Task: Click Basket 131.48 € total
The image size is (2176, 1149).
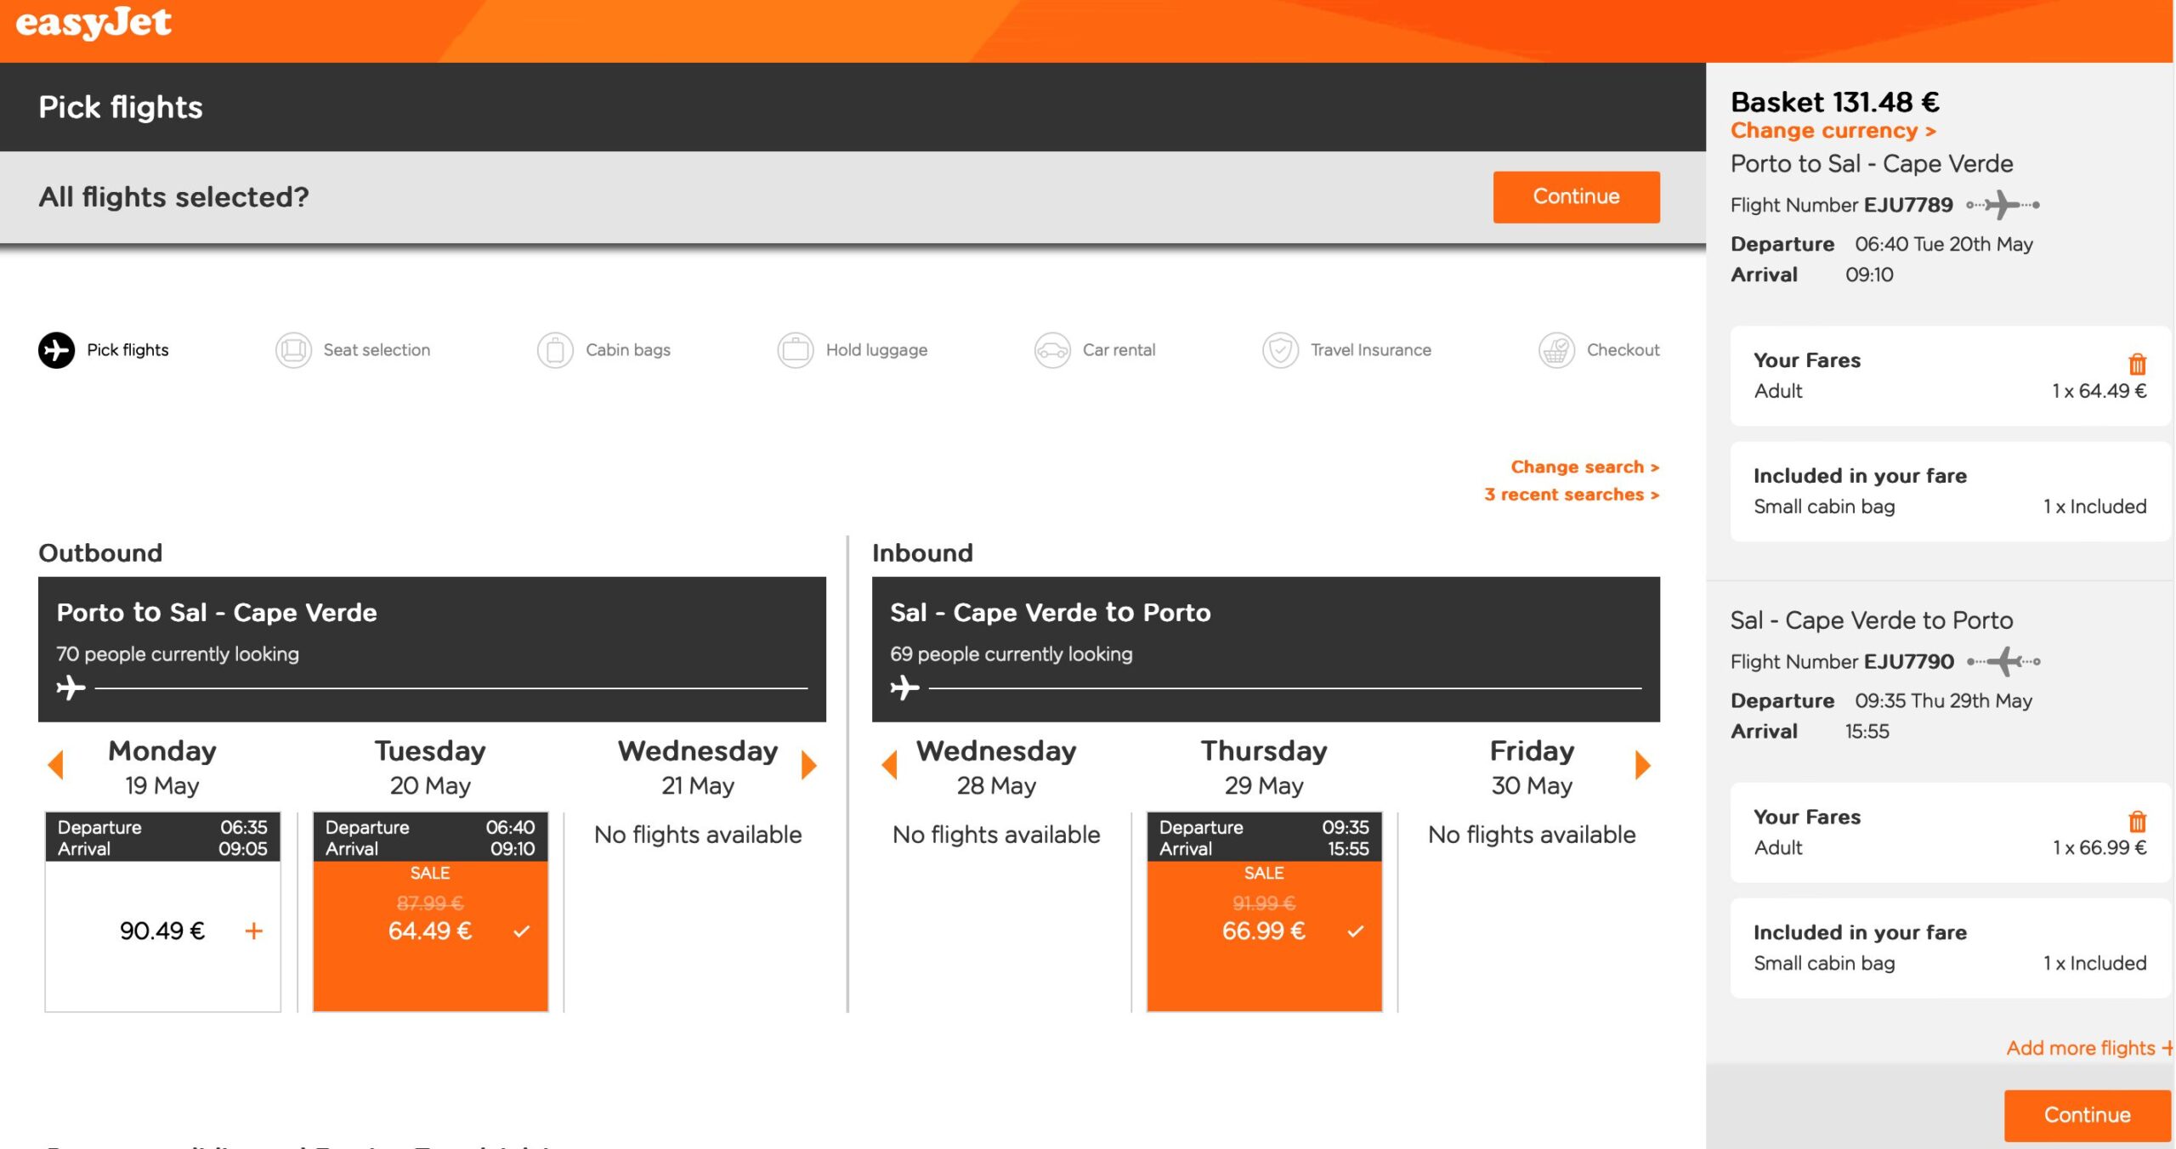Action: 1835,102
